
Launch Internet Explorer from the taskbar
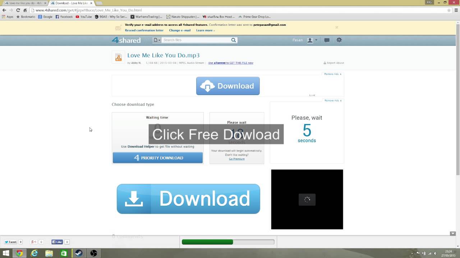click(x=34, y=253)
